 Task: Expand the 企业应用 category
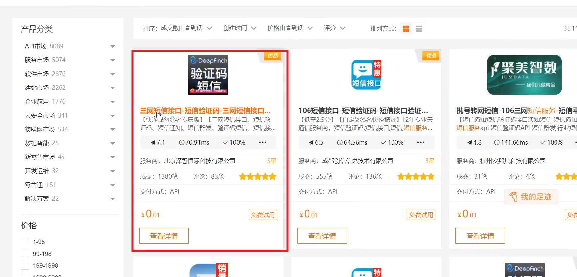pos(113,102)
